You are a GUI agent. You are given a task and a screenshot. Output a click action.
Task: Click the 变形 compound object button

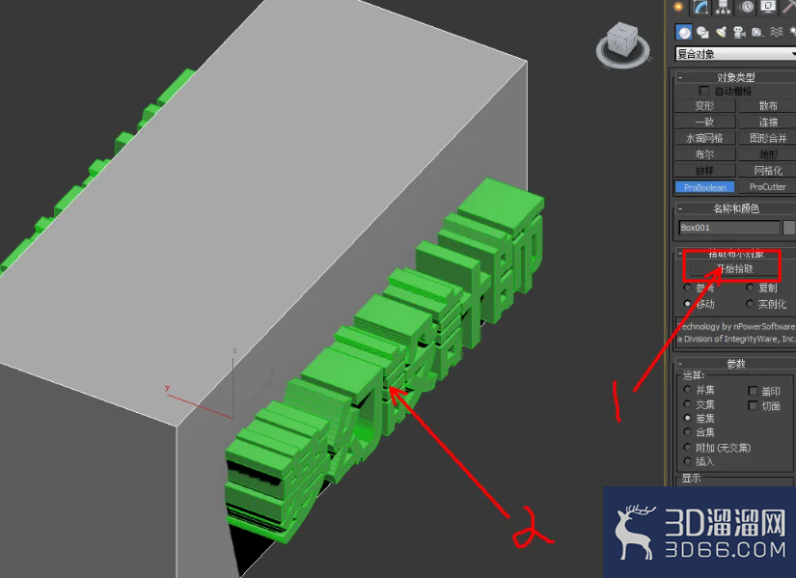click(704, 105)
